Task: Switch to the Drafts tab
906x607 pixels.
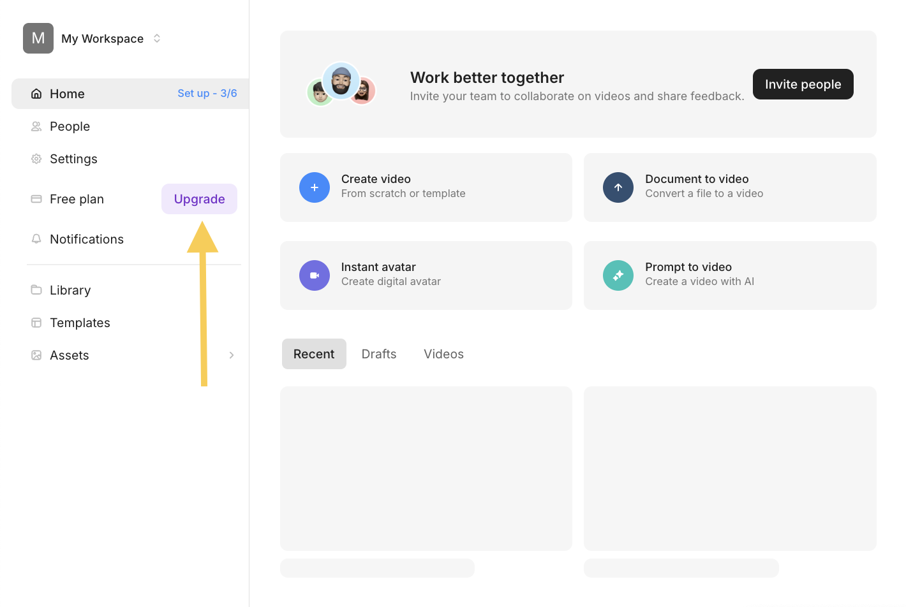Action: click(x=379, y=354)
